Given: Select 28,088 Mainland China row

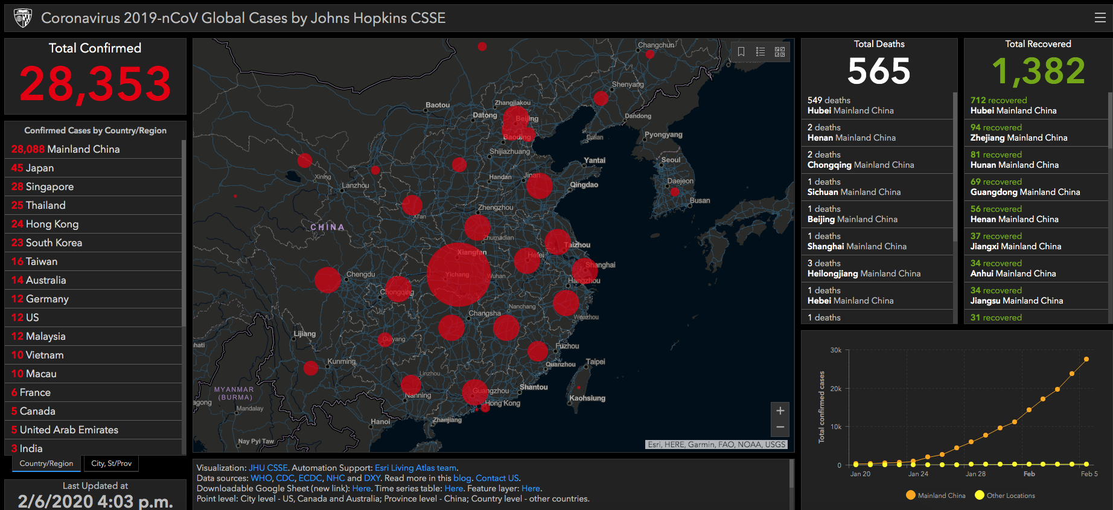Looking at the screenshot, I should pos(93,149).
